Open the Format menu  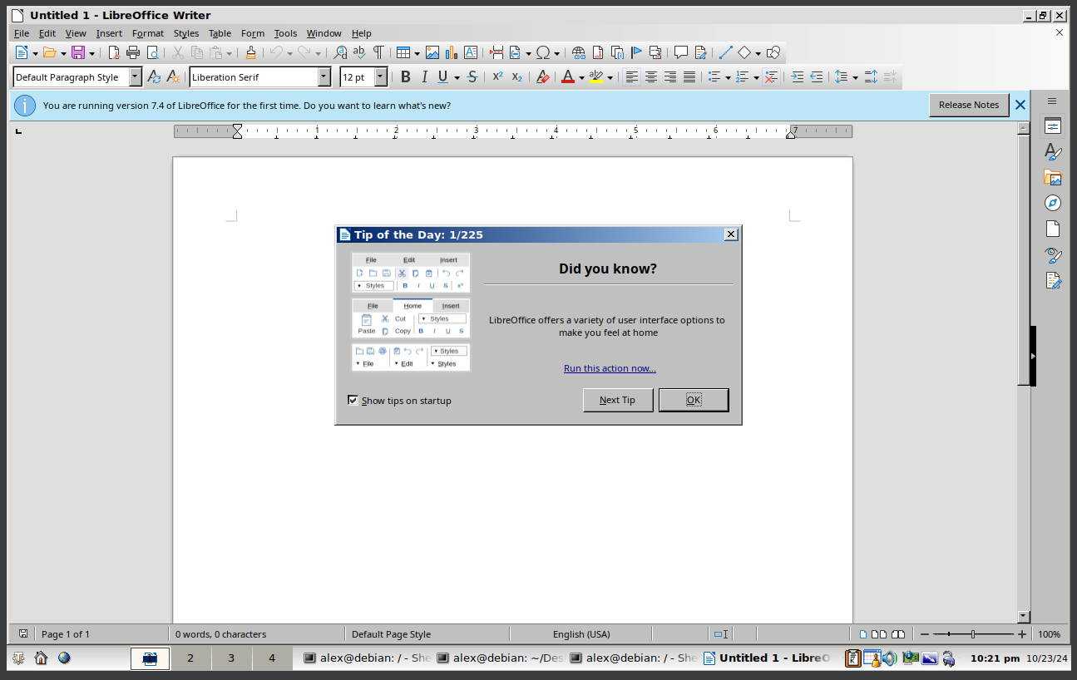coord(148,33)
